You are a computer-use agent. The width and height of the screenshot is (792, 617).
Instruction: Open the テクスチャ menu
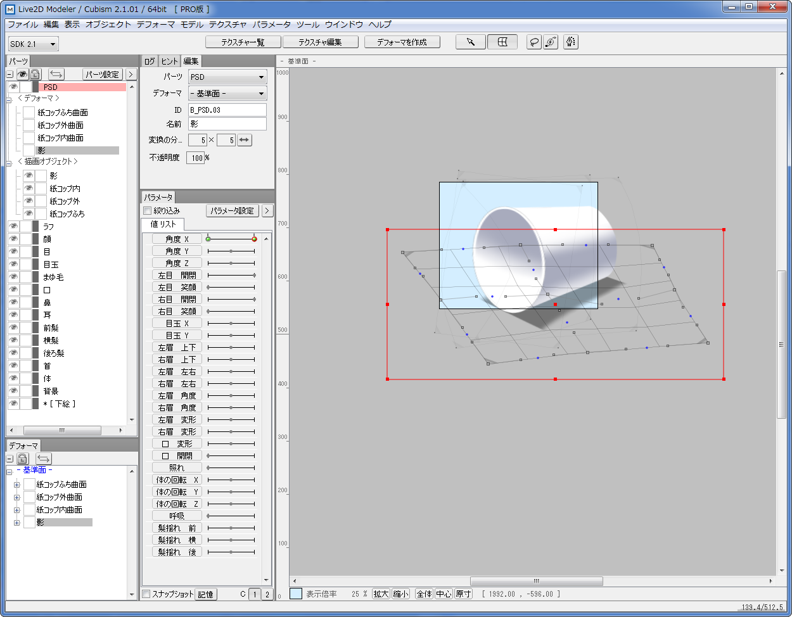click(227, 25)
